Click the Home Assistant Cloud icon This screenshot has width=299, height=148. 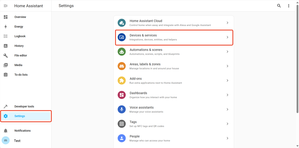[x=122, y=23]
